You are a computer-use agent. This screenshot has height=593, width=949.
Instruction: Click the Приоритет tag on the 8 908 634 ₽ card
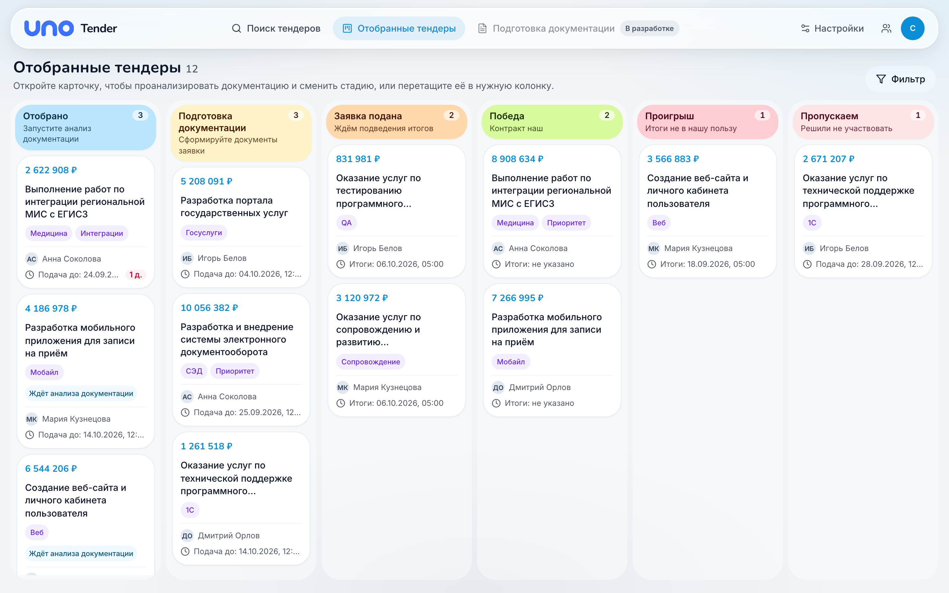[x=566, y=223]
